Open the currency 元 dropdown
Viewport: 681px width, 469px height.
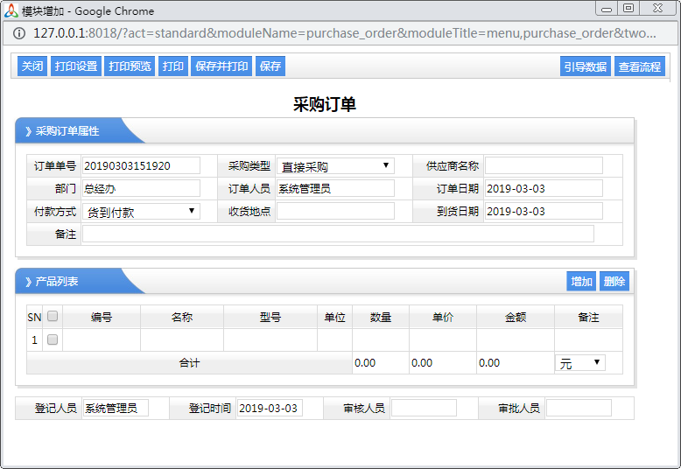tap(580, 363)
